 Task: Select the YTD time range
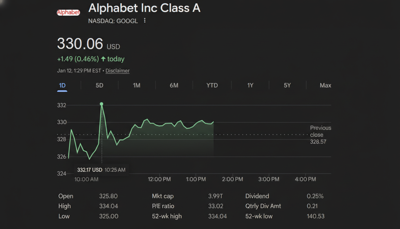[x=212, y=85]
